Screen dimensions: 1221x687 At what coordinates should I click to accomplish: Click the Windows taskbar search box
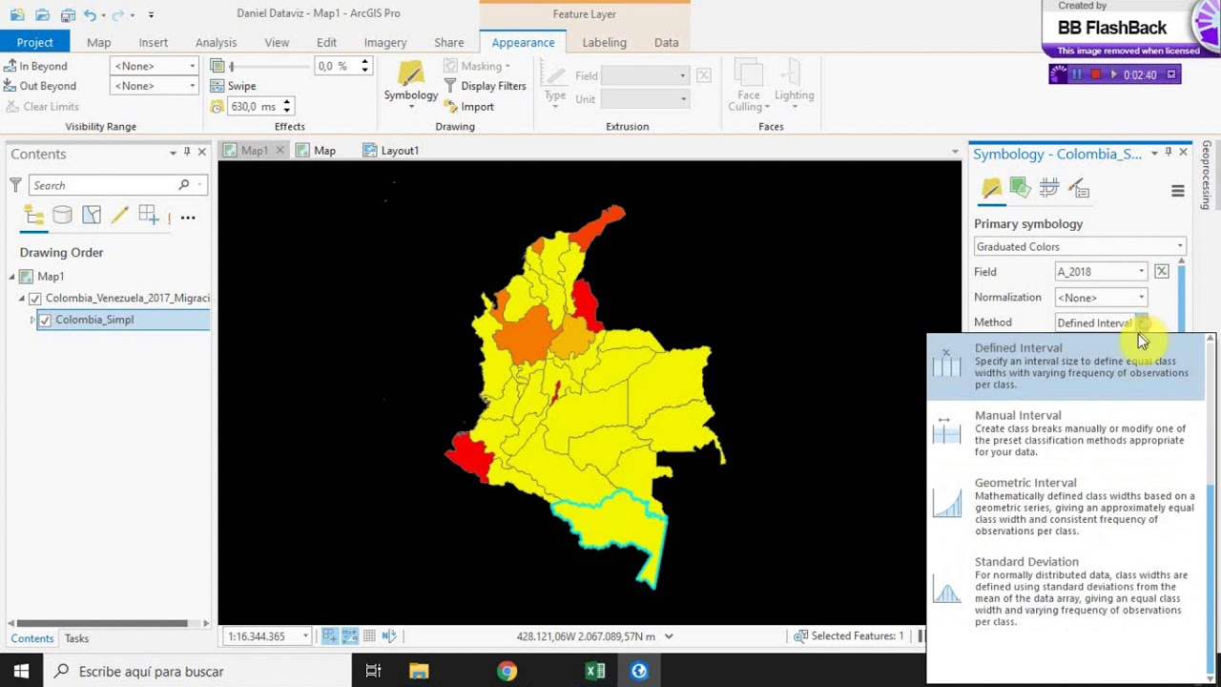197,671
